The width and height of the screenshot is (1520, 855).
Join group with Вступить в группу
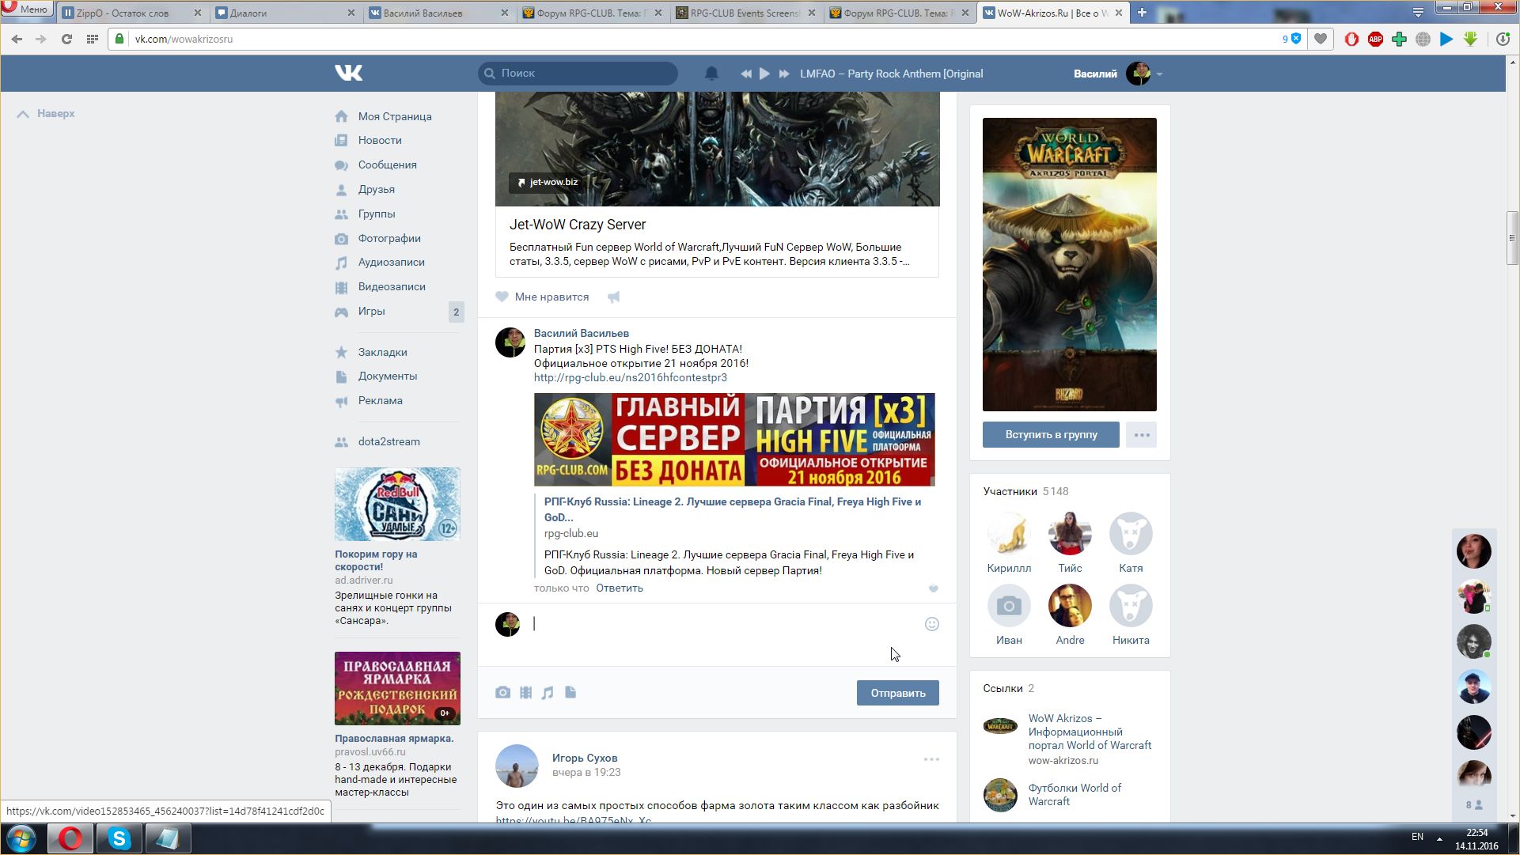pyautogui.click(x=1051, y=435)
